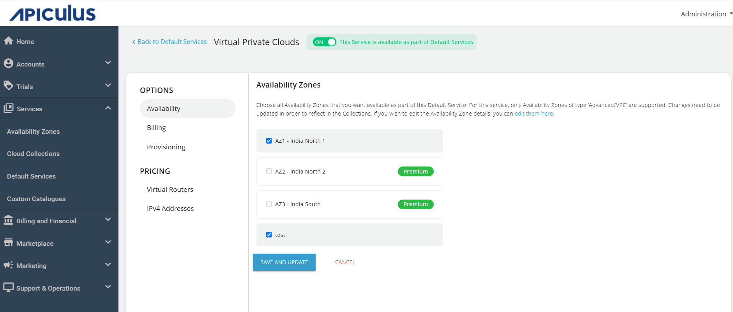Click the Home house icon in sidebar
Viewport: 733px width, 312px height.
click(x=8, y=41)
